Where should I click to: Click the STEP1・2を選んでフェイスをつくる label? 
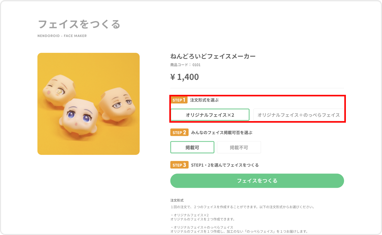tap(225, 165)
